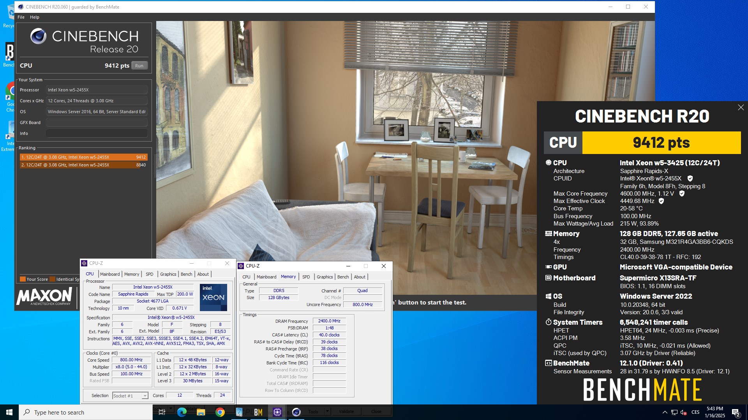Open the Windows Start menu
This screenshot has height=420, width=748.
tap(9, 412)
